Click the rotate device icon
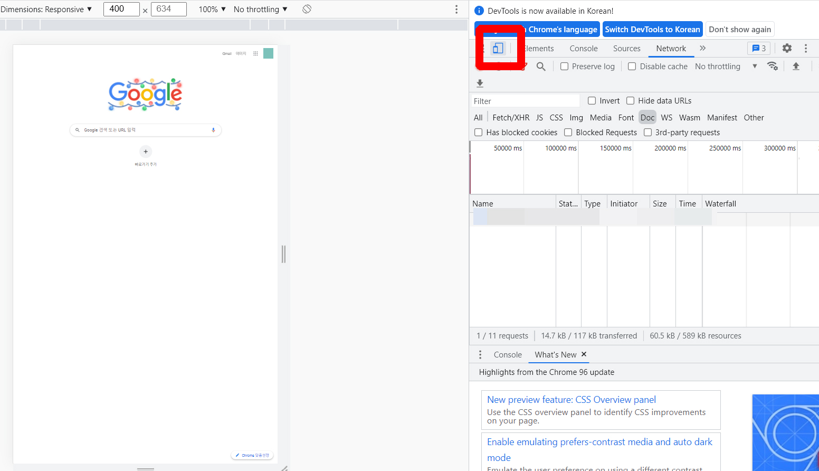The image size is (819, 471). (x=307, y=9)
